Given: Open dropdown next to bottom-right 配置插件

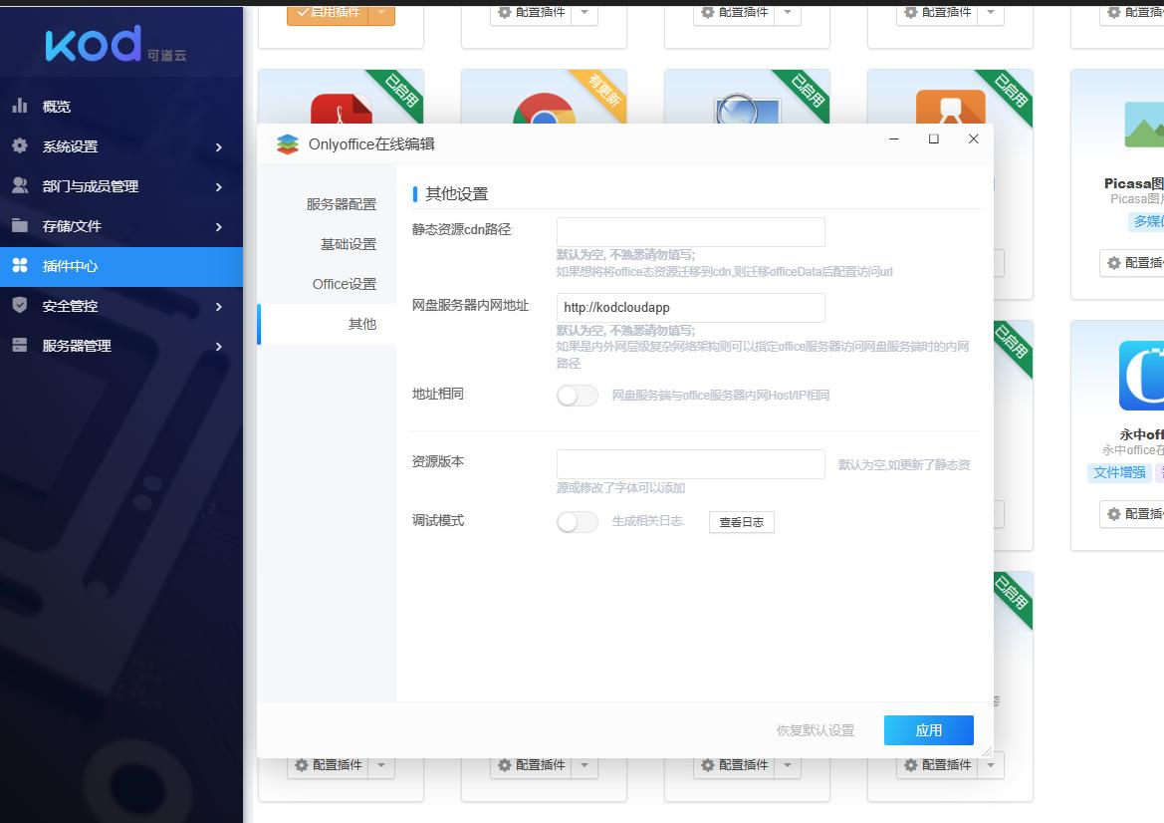Looking at the screenshot, I should click(991, 765).
